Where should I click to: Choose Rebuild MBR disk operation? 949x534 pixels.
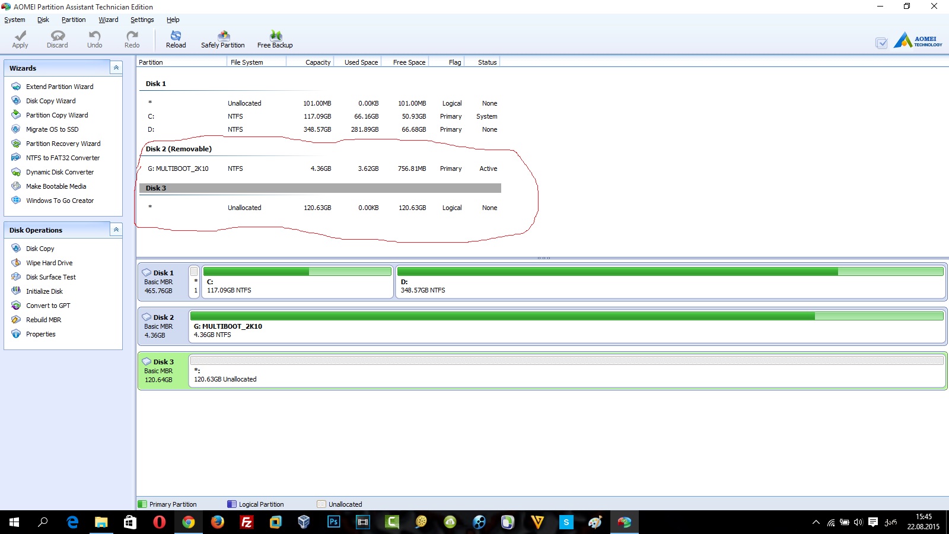point(43,320)
